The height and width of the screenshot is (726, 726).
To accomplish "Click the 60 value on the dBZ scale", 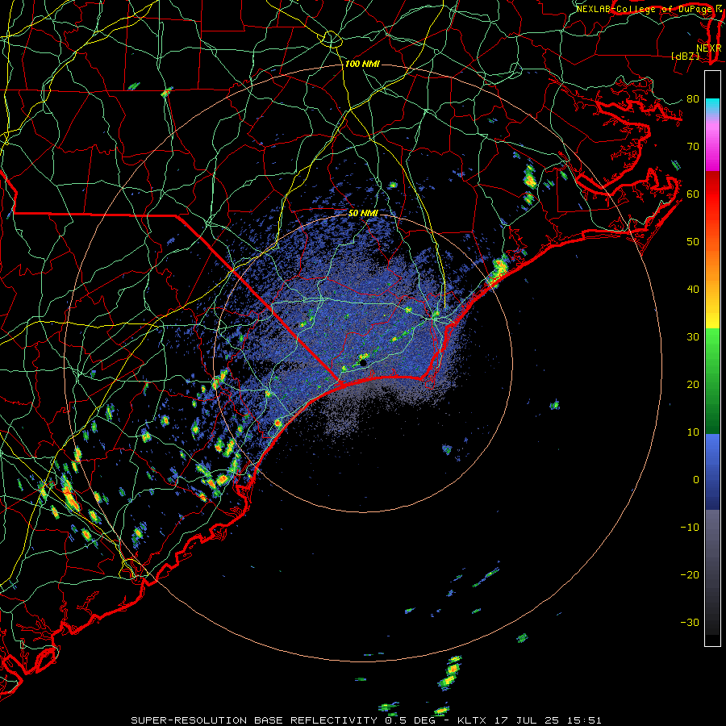I will click(693, 194).
